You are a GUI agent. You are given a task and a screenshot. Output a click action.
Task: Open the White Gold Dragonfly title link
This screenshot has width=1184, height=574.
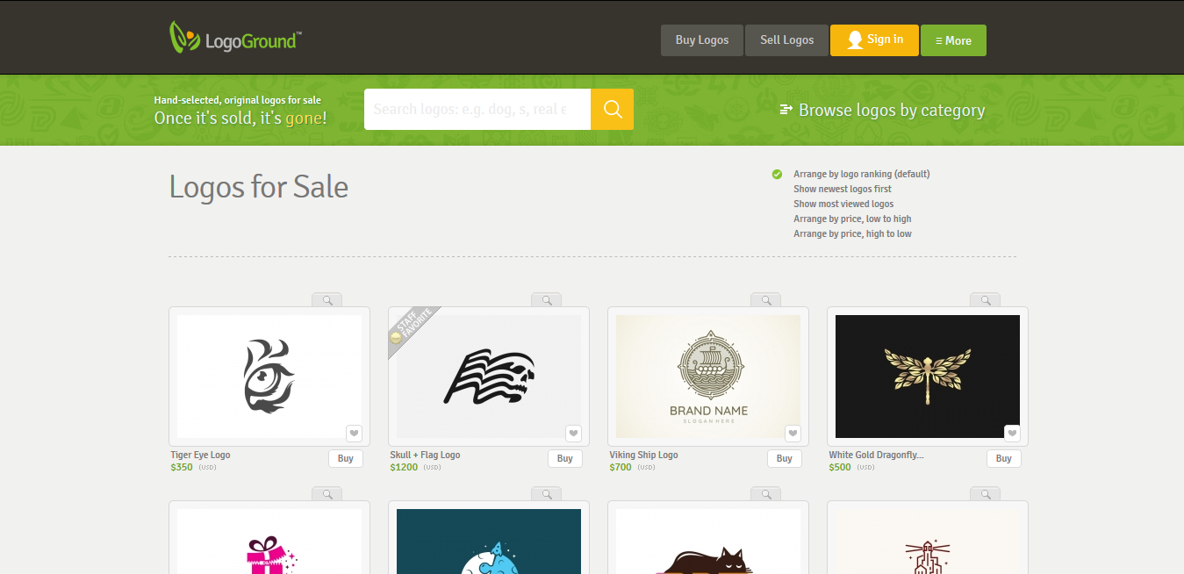876,455
